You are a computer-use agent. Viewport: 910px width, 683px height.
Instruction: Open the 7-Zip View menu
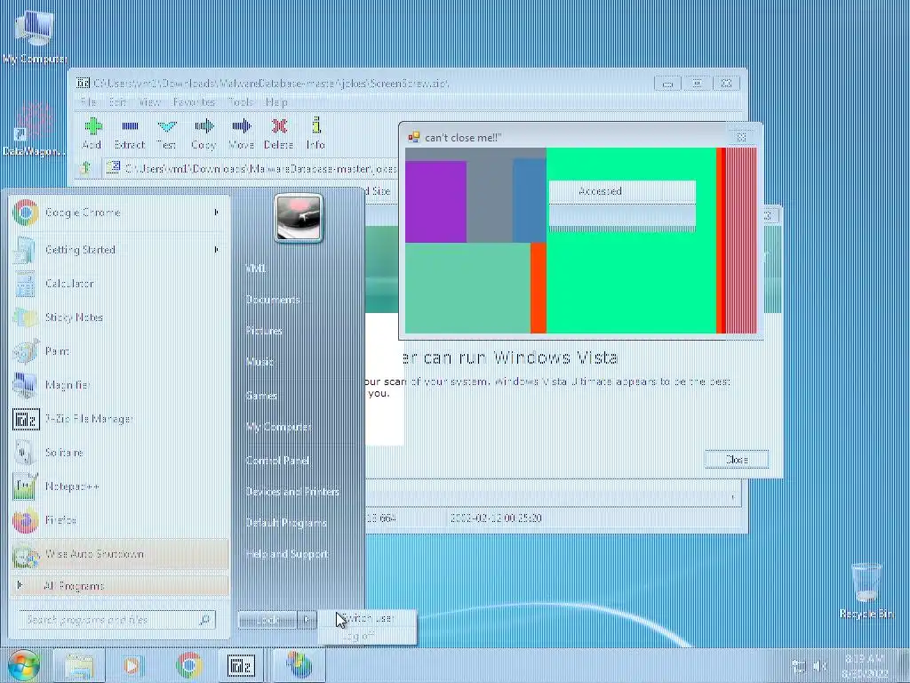[150, 102]
